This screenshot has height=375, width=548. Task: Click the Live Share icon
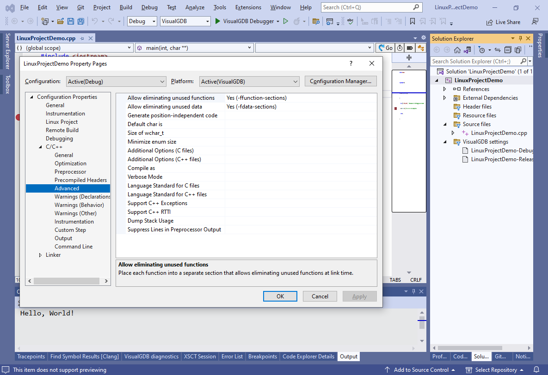(x=490, y=22)
